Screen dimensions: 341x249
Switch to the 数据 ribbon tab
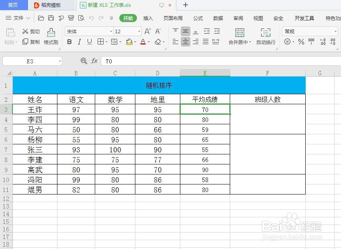pos(218,18)
